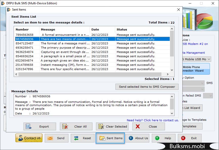This screenshot has height=150, width=219.
Task: Click the Templates button in main window
Action: point(192,126)
